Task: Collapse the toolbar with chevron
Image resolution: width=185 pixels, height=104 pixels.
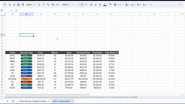Action: point(180,5)
